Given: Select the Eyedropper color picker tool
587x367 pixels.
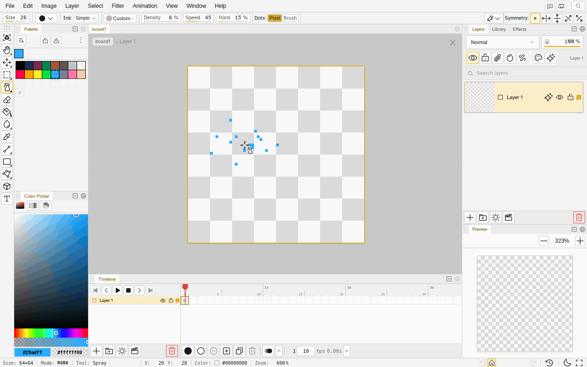Looking at the screenshot, I should tap(7, 137).
